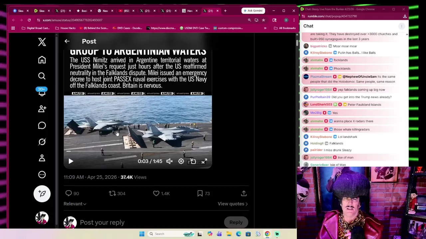This screenshot has width=426, height=239.
Task: Open File Explorer from taskbar
Action: coord(229,234)
